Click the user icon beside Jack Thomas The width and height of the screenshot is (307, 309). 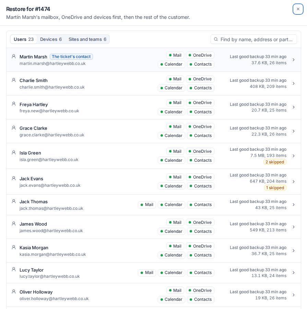14,201
